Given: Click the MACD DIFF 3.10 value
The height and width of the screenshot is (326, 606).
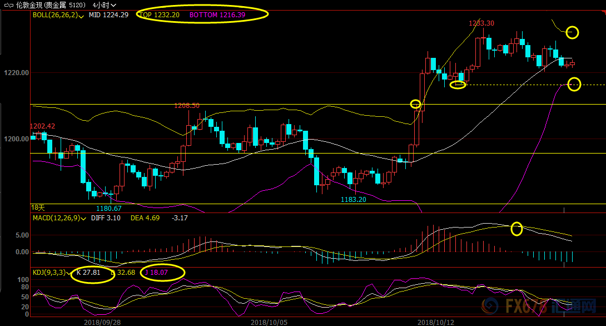Looking at the screenshot, I should pyautogui.click(x=106, y=218).
